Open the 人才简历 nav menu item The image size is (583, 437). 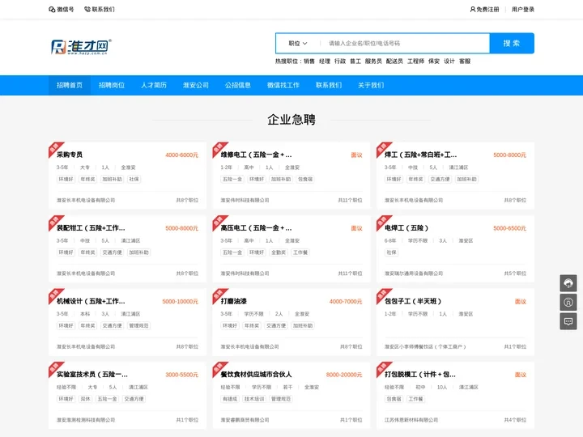click(154, 85)
